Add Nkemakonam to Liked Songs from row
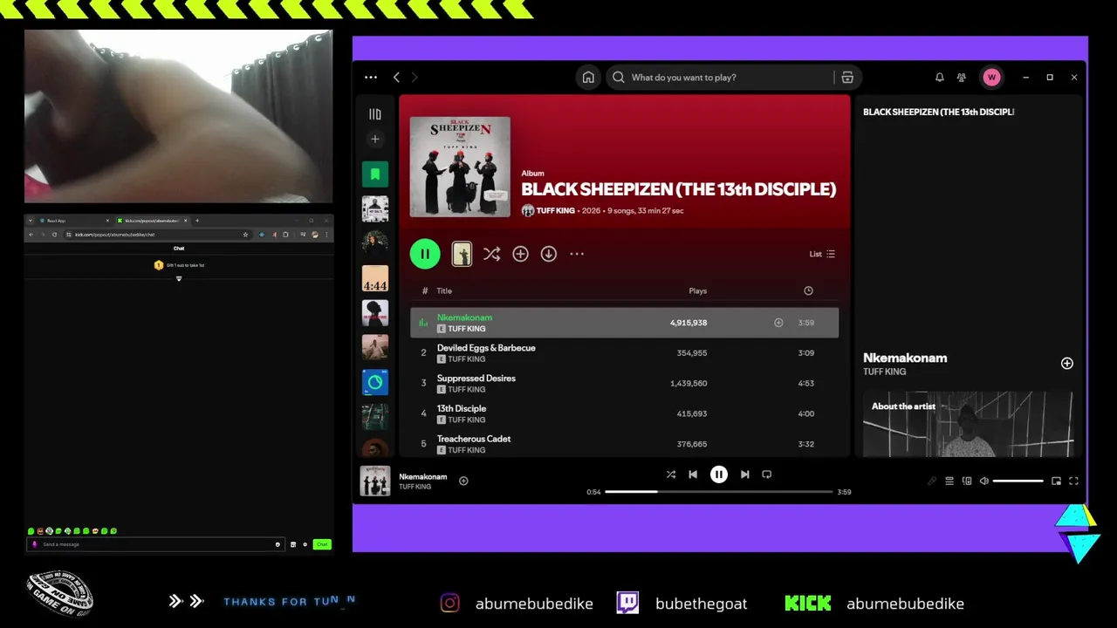Image resolution: width=1117 pixels, height=628 pixels. pyautogui.click(x=778, y=323)
